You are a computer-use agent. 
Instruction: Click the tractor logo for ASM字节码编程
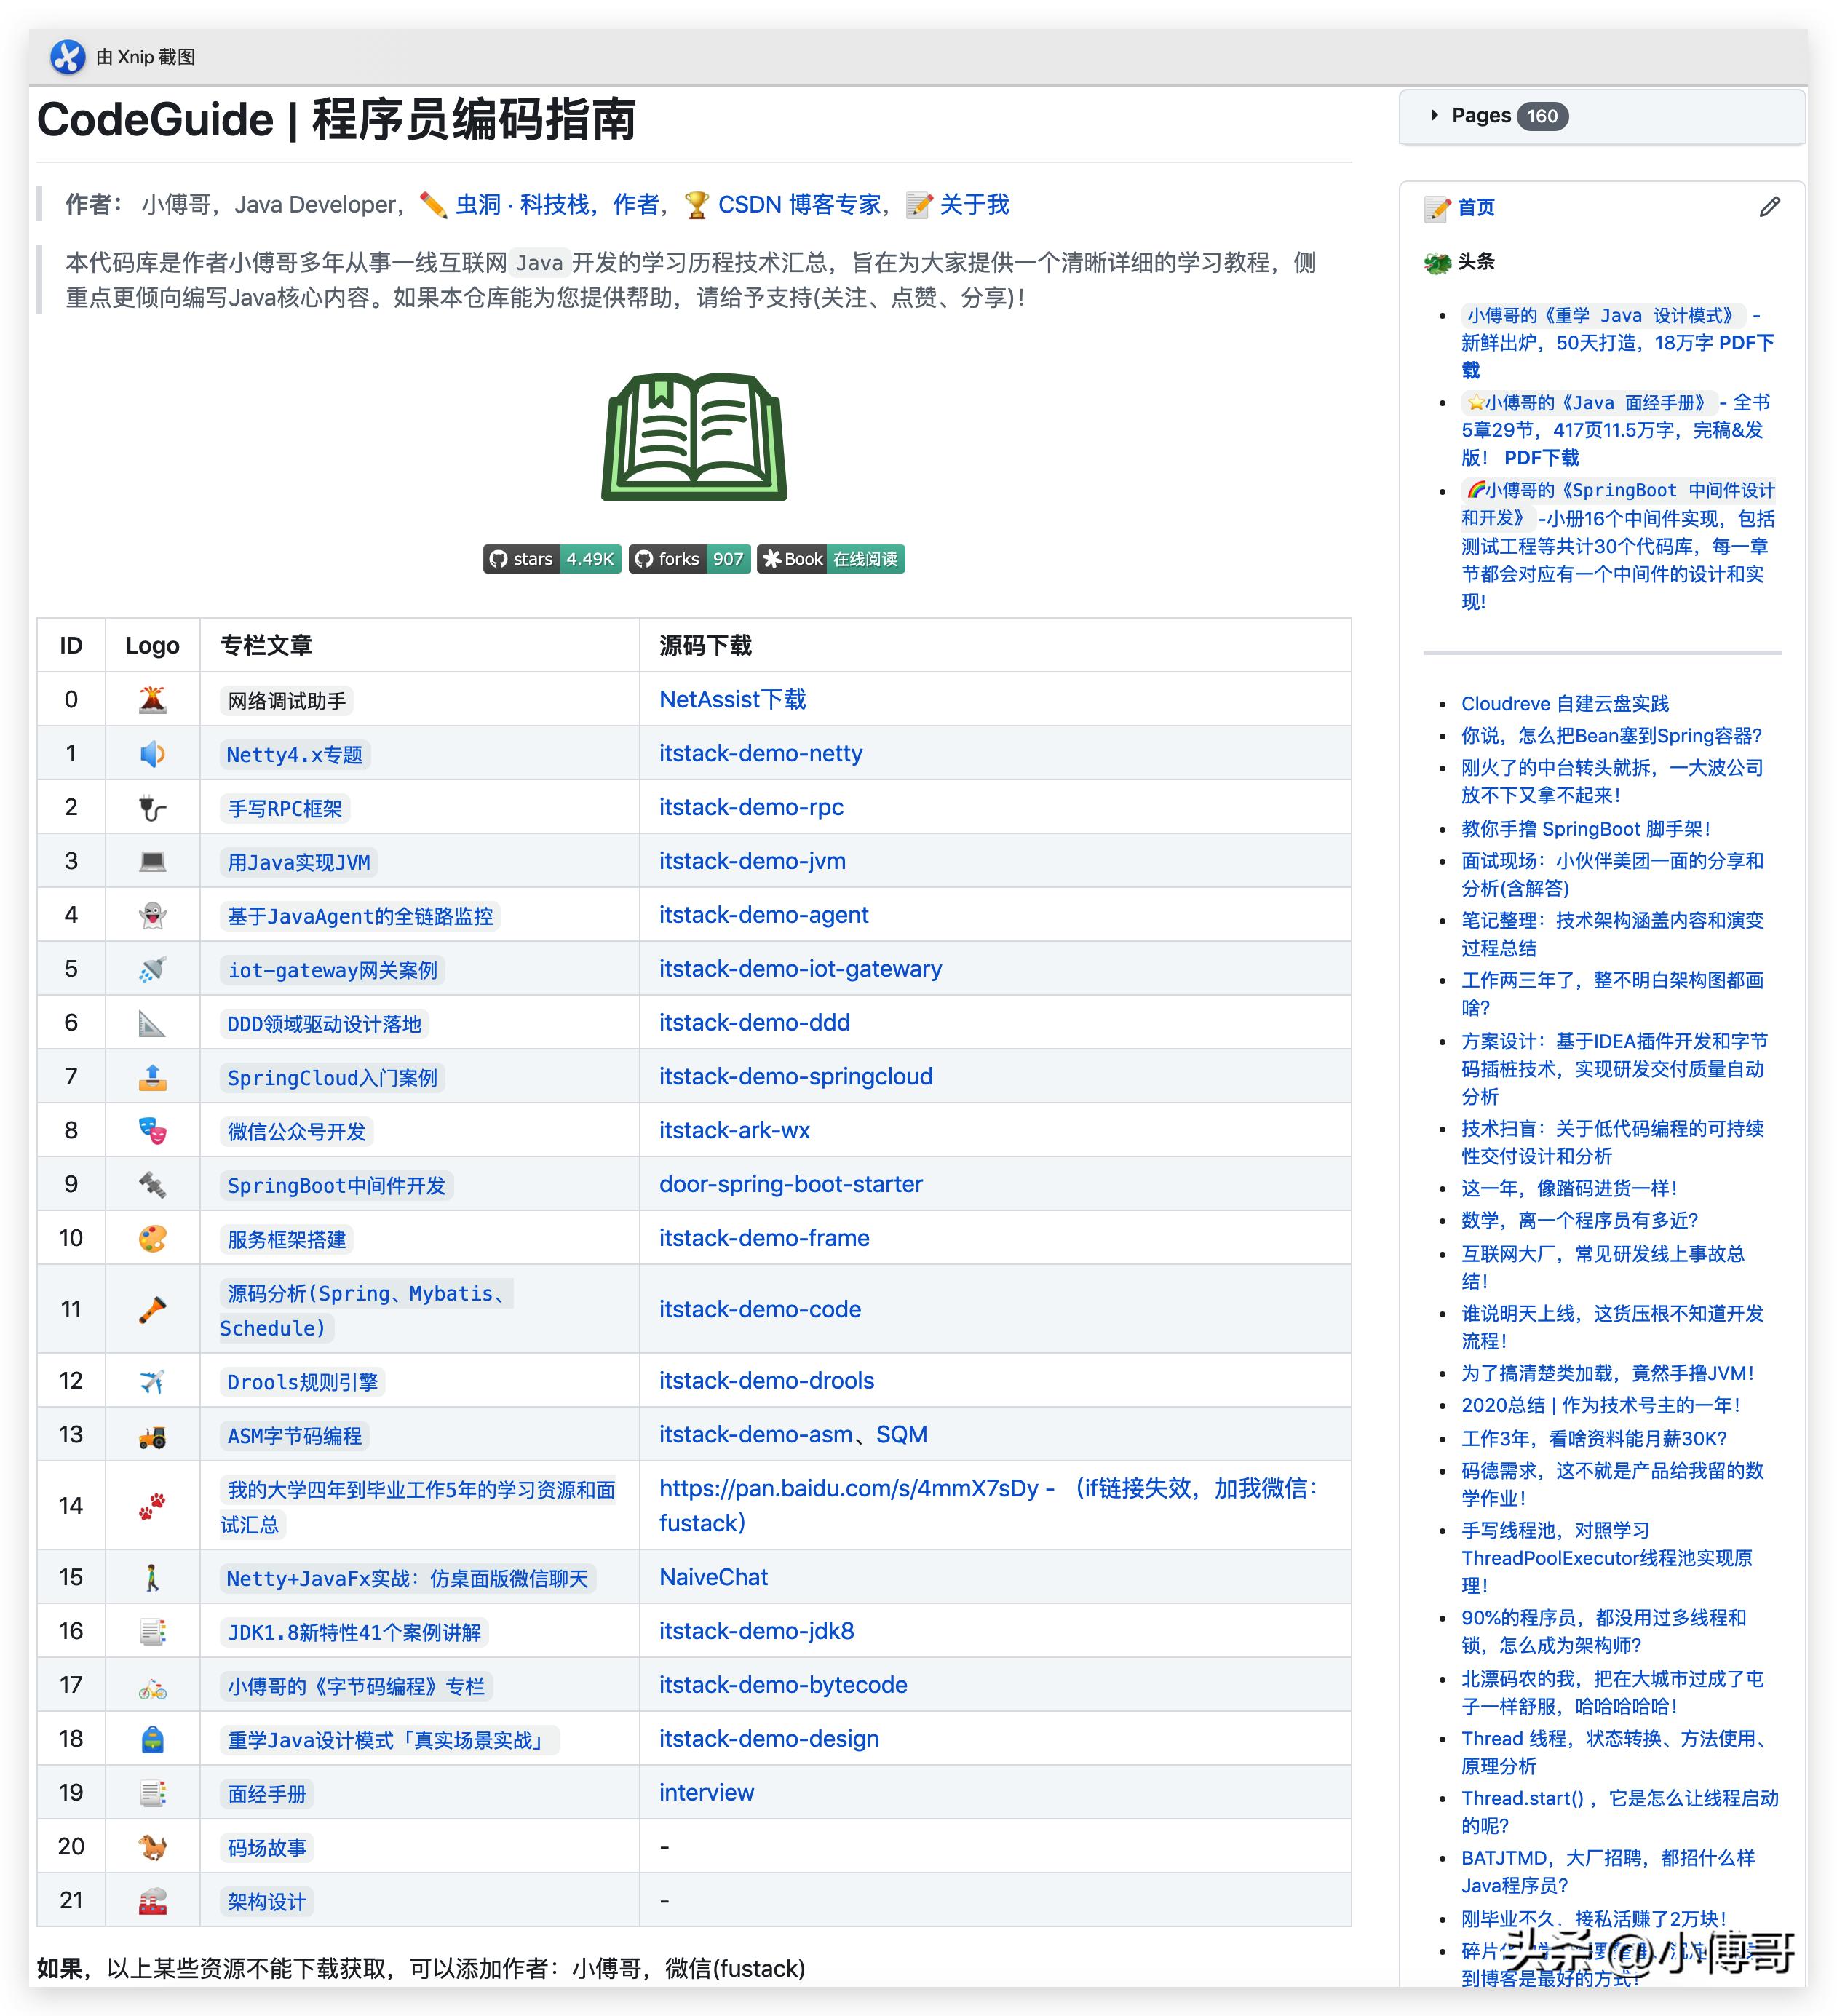pyautogui.click(x=152, y=1434)
